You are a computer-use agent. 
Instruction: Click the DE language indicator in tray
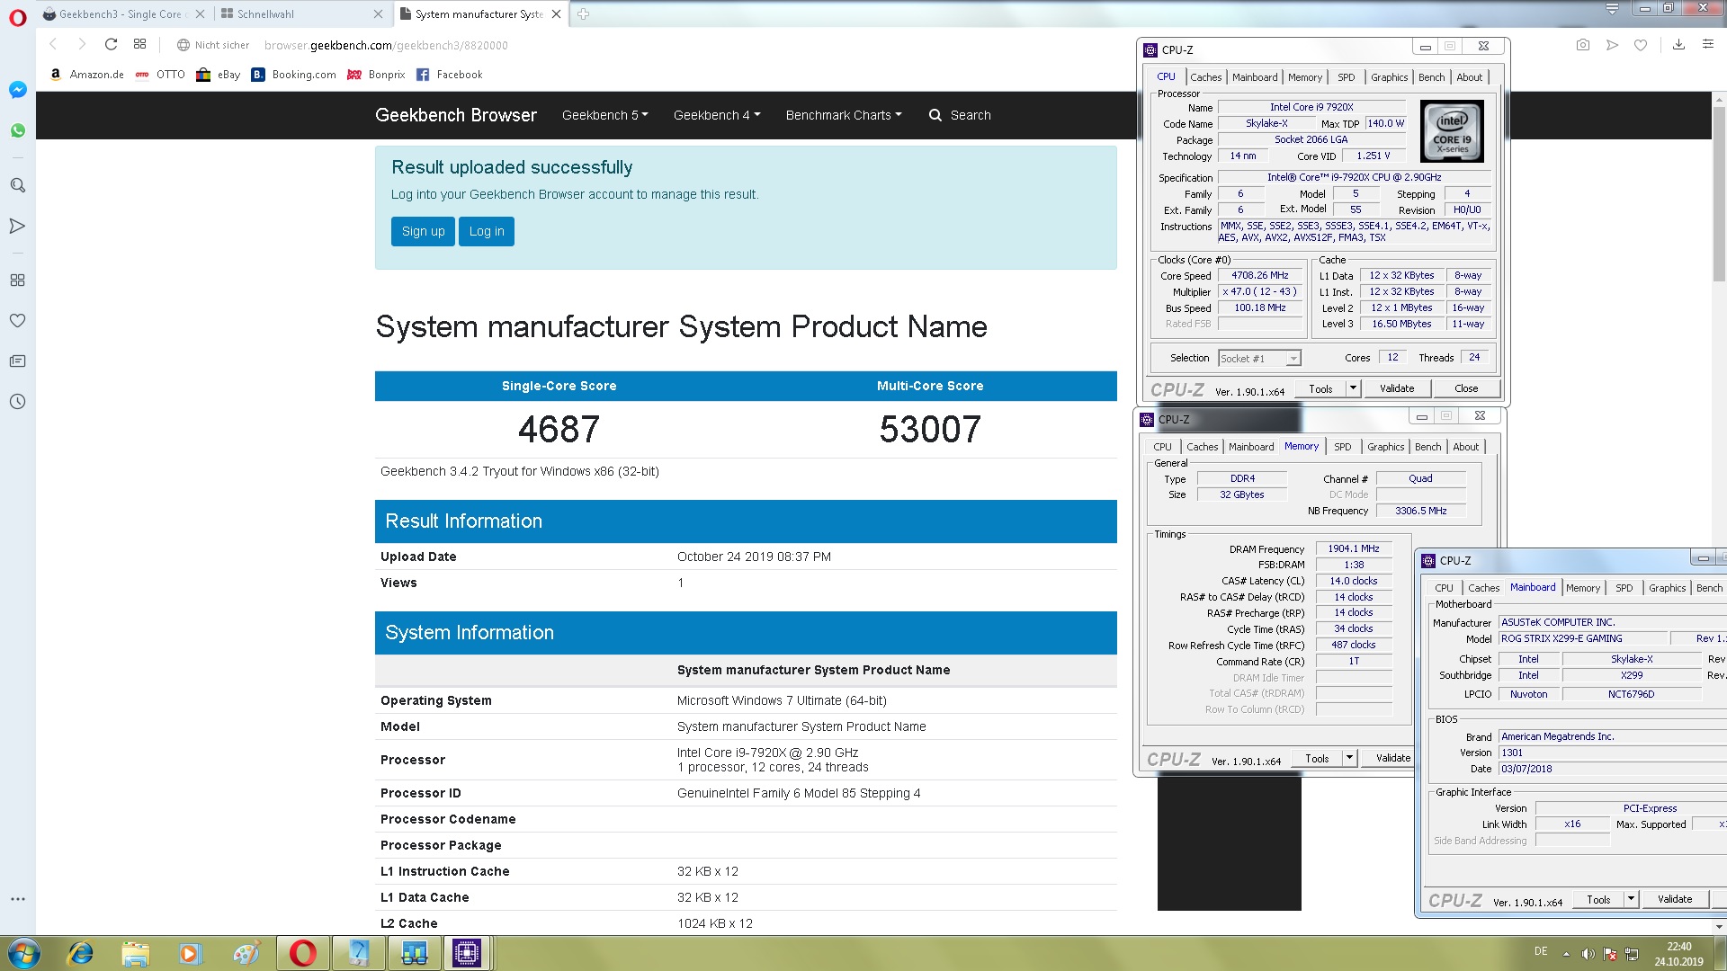pyautogui.click(x=1541, y=951)
